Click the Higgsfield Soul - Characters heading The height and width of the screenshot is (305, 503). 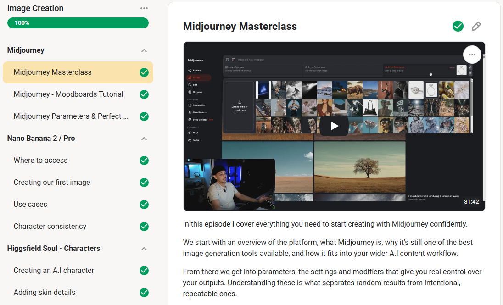[54, 248]
